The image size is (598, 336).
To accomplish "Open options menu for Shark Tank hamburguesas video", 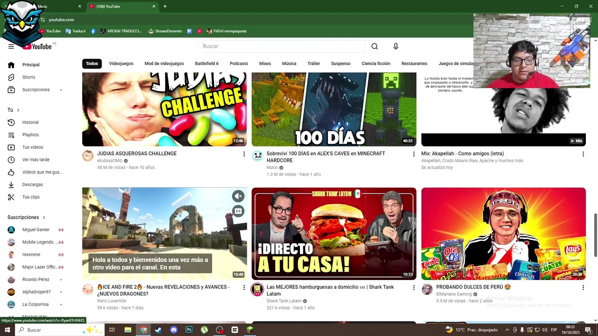I will [413, 287].
